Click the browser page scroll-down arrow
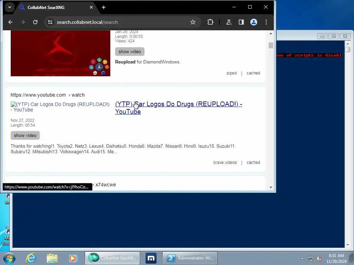 pos(271,187)
